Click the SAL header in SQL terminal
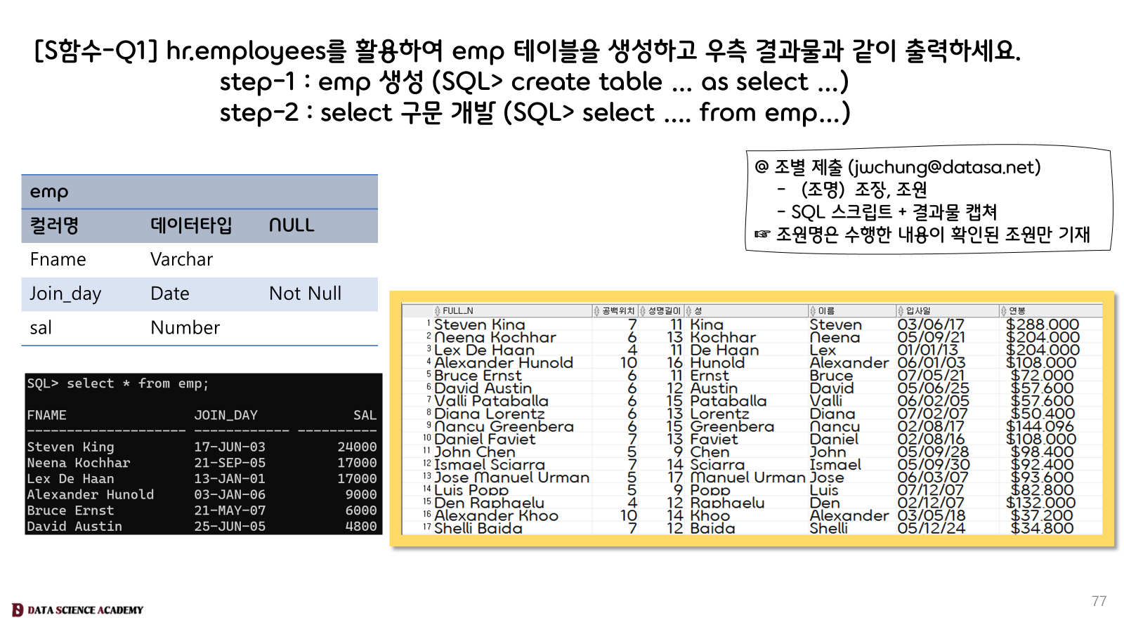This screenshot has width=1124, height=632. point(365,415)
